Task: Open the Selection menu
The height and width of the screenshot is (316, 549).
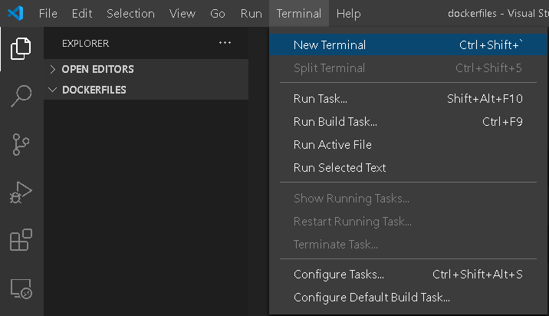Action: [x=130, y=14]
